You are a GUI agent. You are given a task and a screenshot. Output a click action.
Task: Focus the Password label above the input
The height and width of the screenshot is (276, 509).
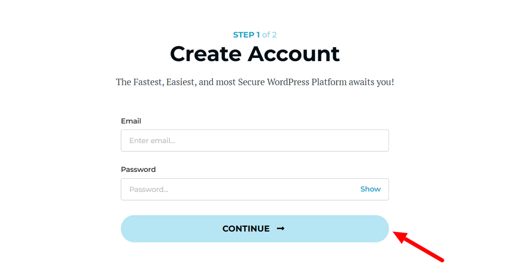pyautogui.click(x=138, y=169)
